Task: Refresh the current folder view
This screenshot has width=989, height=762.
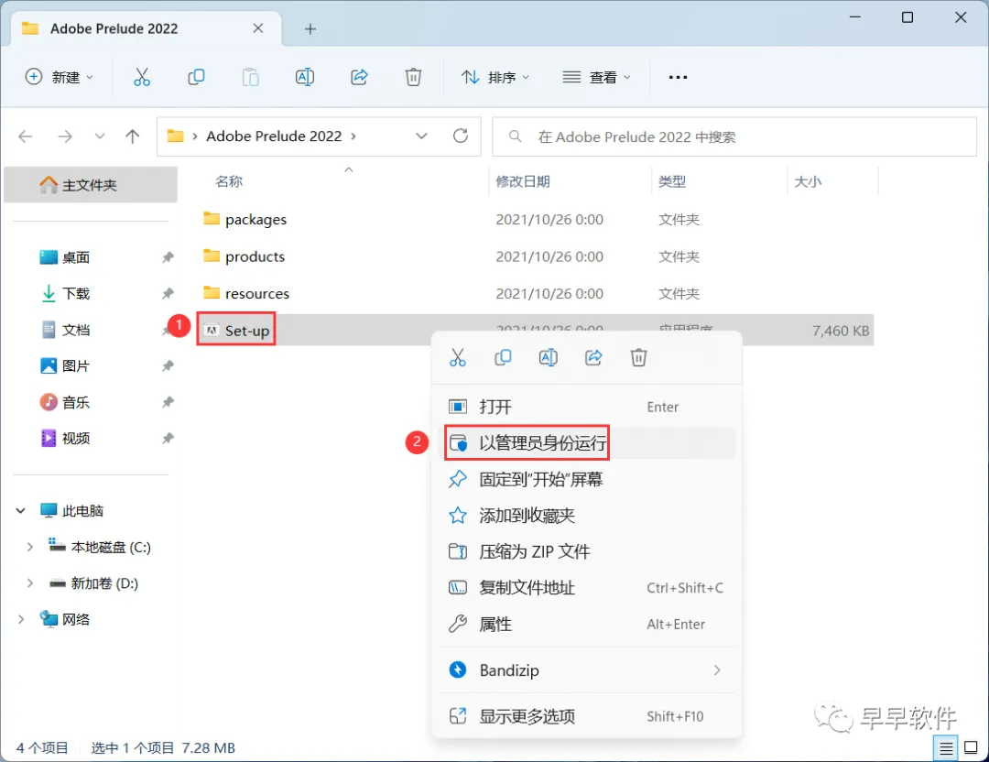Action: pyautogui.click(x=461, y=136)
